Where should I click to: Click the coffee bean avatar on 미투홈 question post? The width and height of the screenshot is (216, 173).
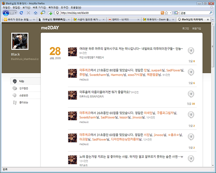tap(73, 95)
